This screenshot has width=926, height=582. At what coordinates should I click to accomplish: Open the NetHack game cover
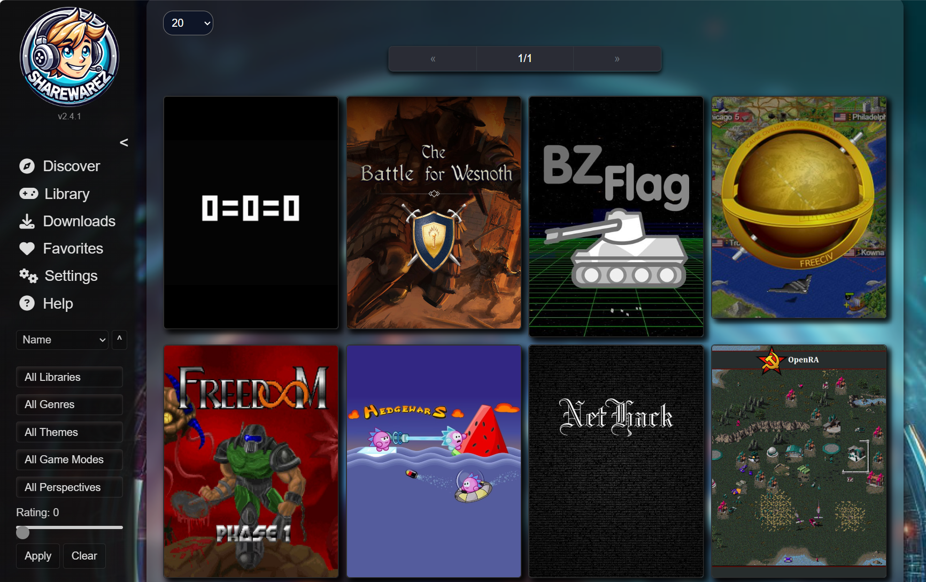pyautogui.click(x=616, y=461)
